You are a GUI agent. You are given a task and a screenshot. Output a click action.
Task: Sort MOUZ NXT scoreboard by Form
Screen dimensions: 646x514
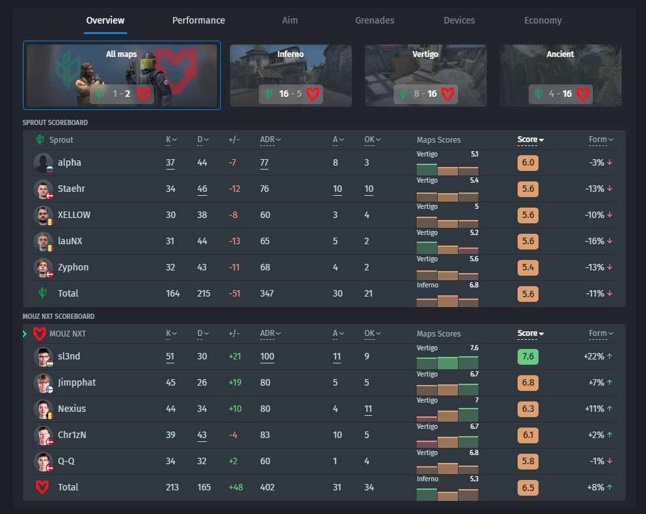click(x=601, y=333)
